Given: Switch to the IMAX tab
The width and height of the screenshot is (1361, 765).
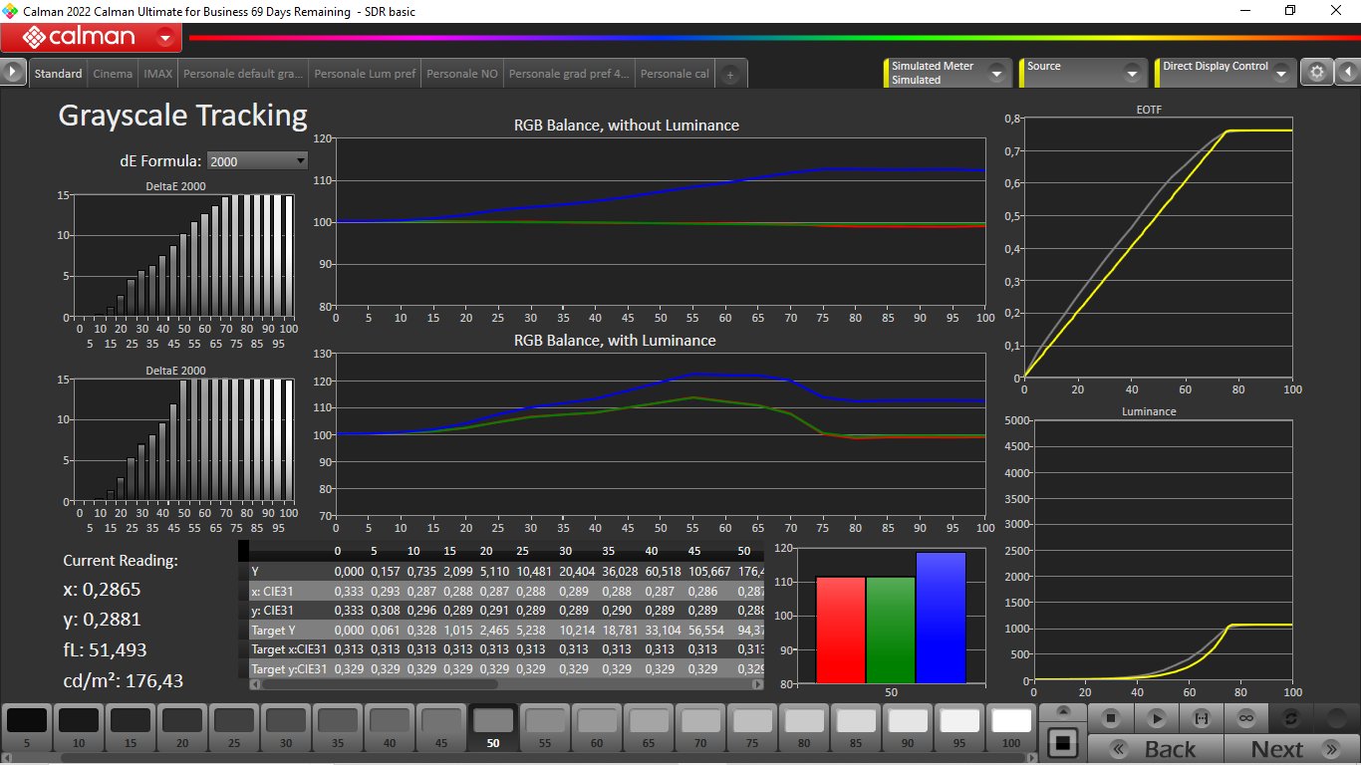Looking at the screenshot, I should (x=157, y=74).
